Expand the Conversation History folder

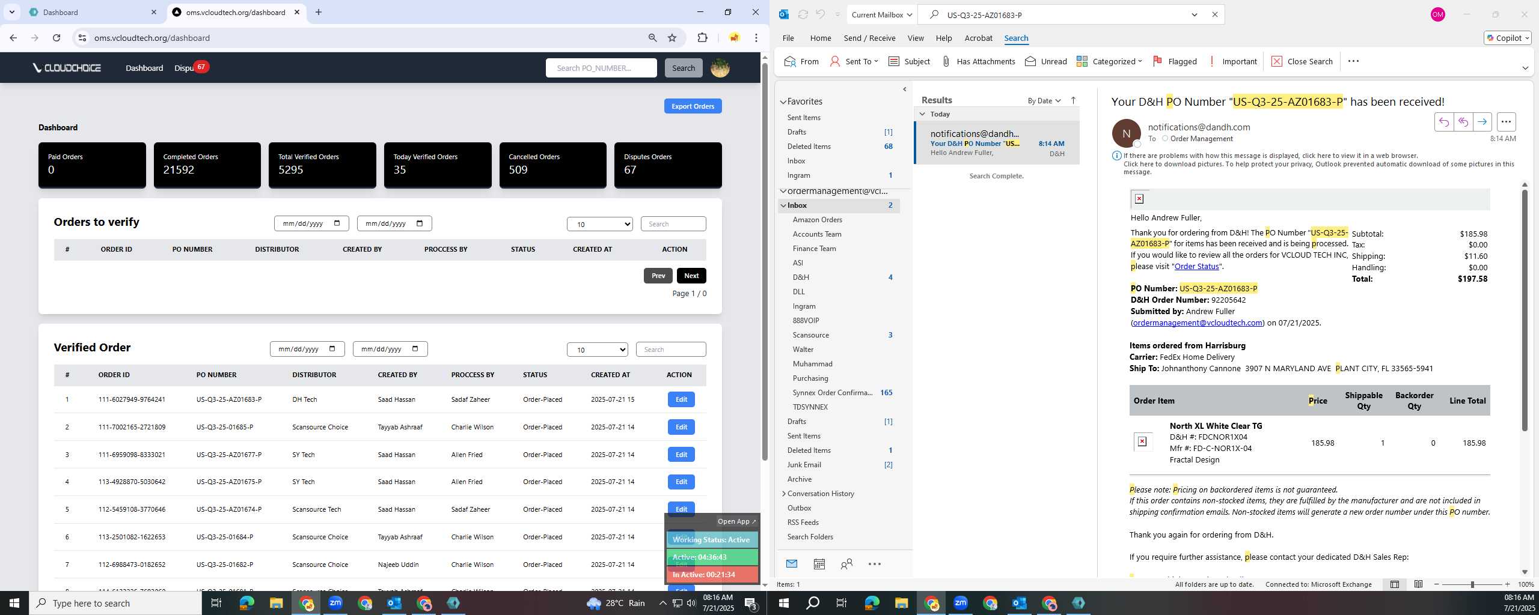point(783,494)
